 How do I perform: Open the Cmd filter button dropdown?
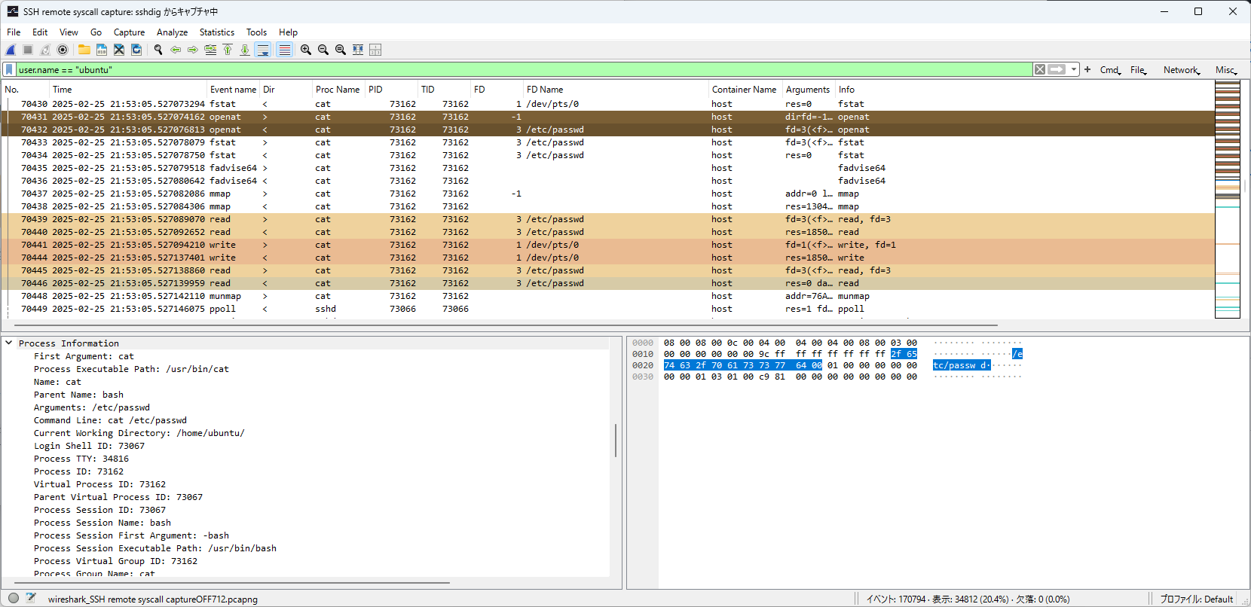1110,70
